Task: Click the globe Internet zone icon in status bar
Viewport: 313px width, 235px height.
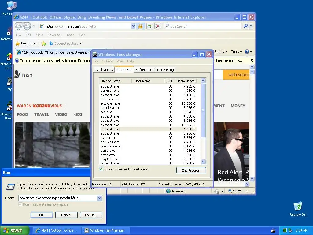Action: tap(168, 191)
